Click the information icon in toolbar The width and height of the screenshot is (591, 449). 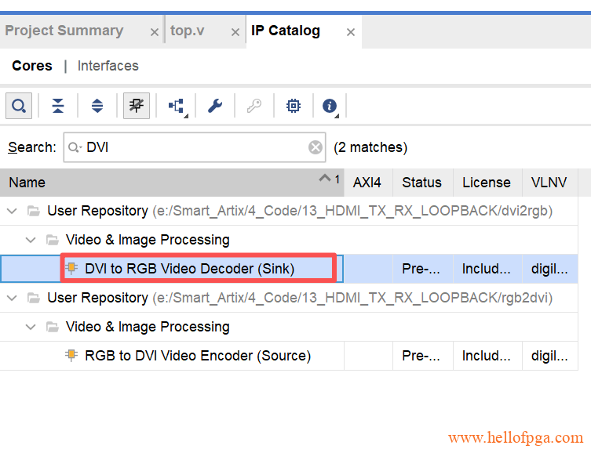pyautogui.click(x=330, y=106)
